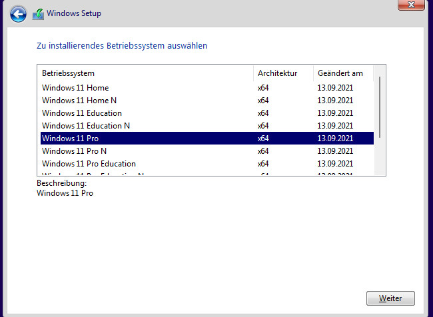Close the Windows Setup window

pos(412,5)
